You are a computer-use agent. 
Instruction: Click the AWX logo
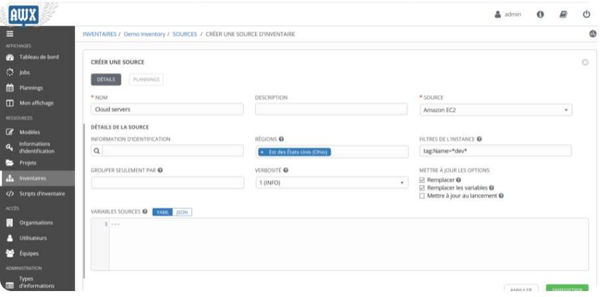[24, 15]
